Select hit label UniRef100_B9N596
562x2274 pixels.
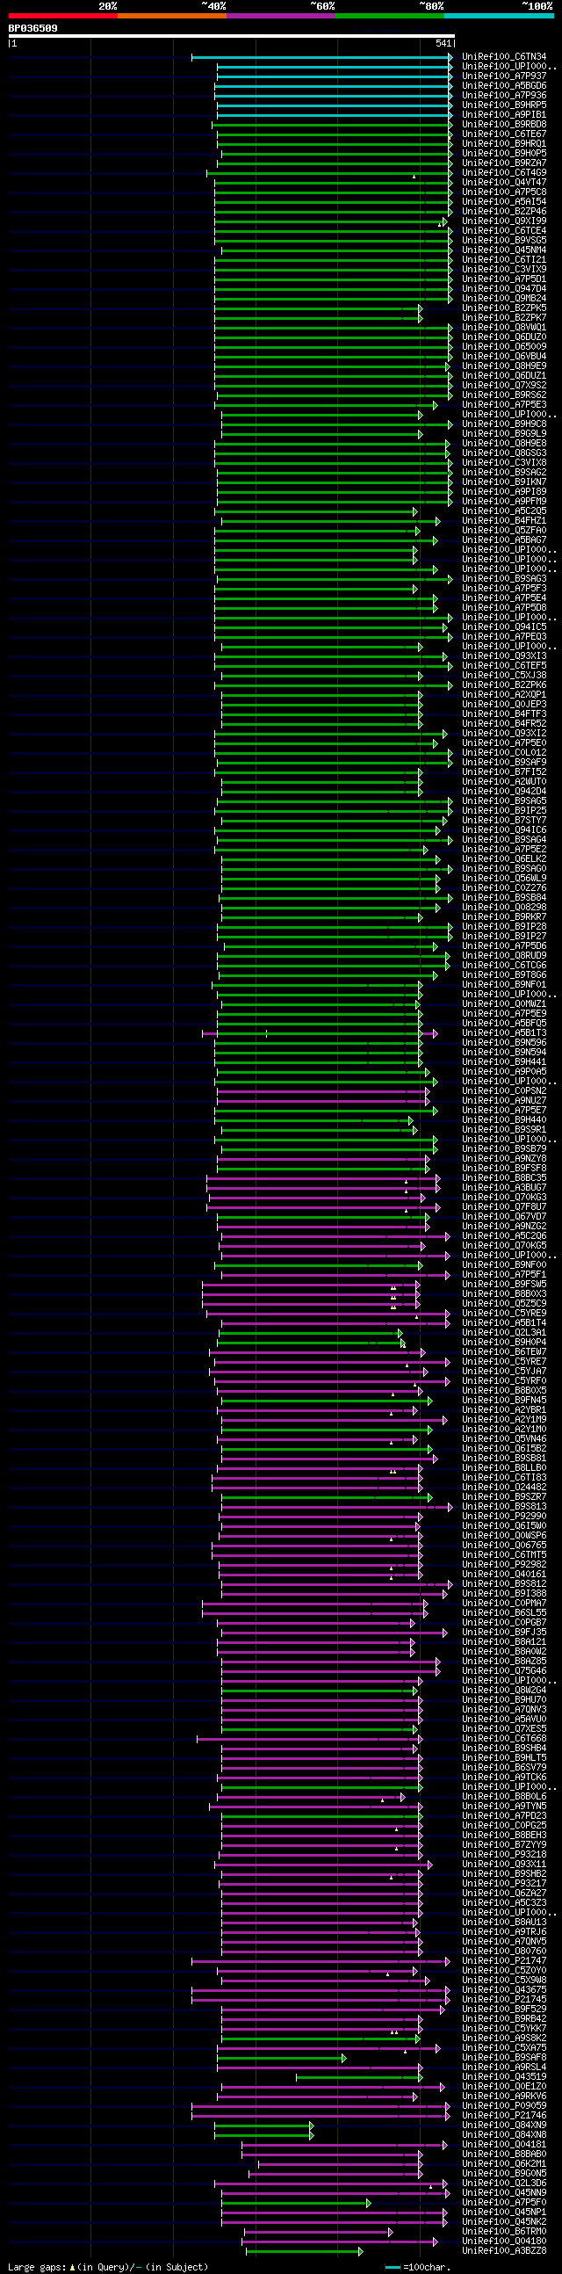pos(504,1045)
